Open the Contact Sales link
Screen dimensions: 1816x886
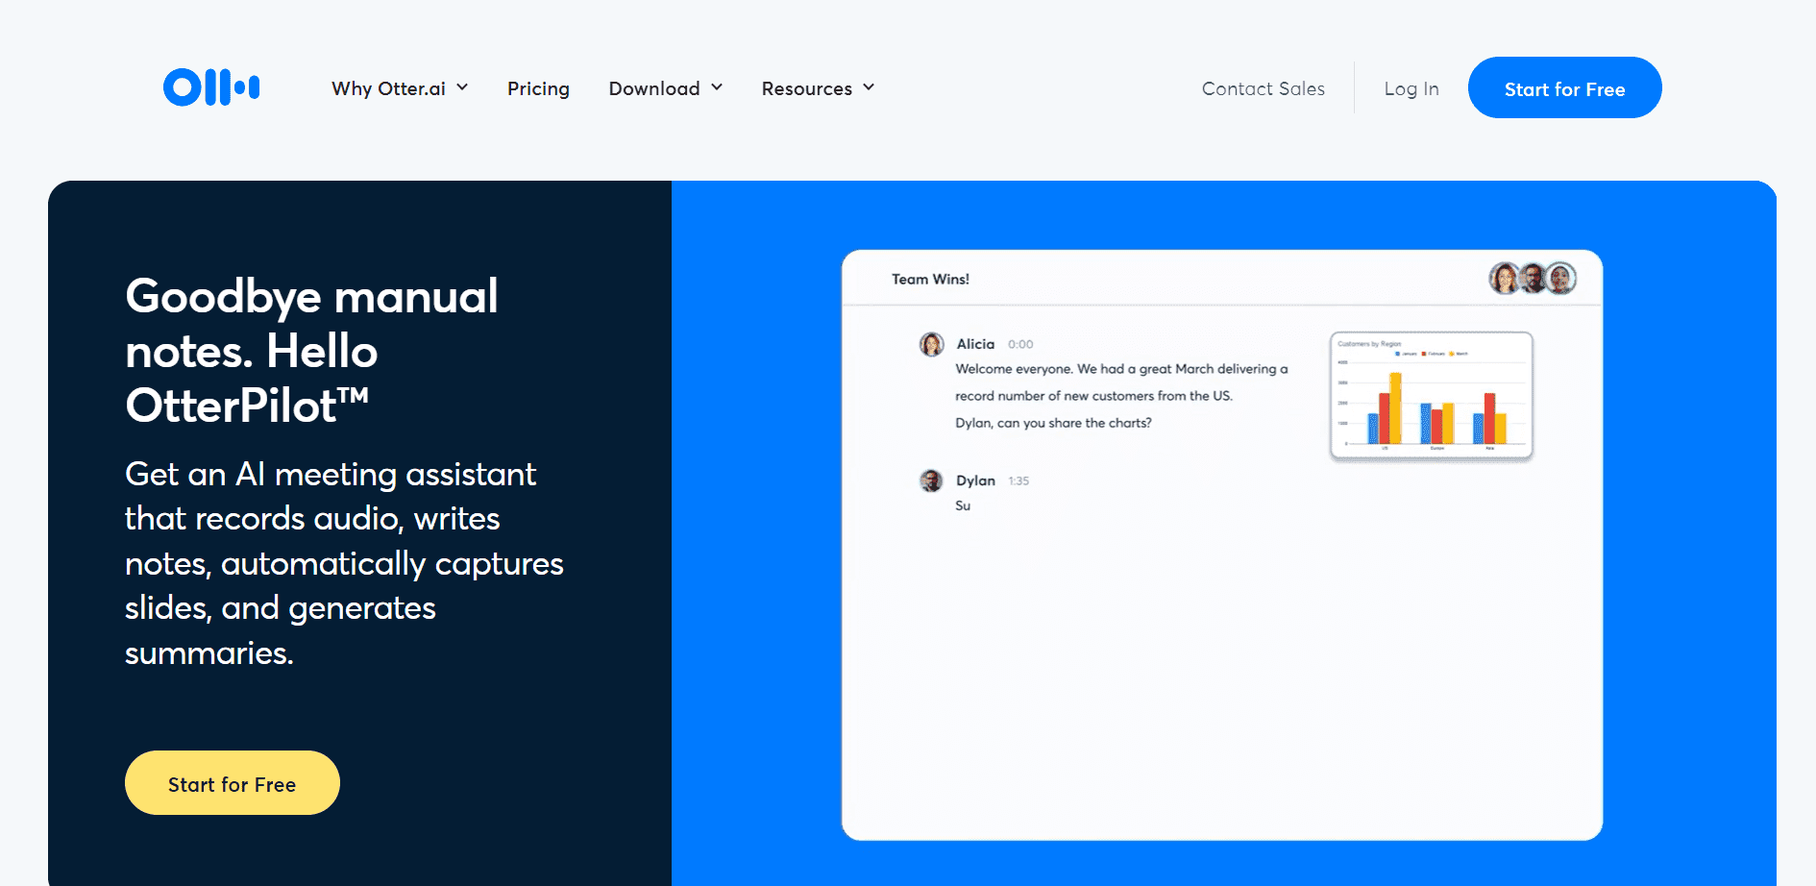tap(1263, 88)
